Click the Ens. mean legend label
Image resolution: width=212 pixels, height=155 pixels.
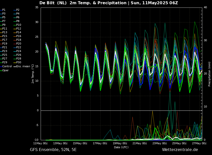tap(23, 66)
